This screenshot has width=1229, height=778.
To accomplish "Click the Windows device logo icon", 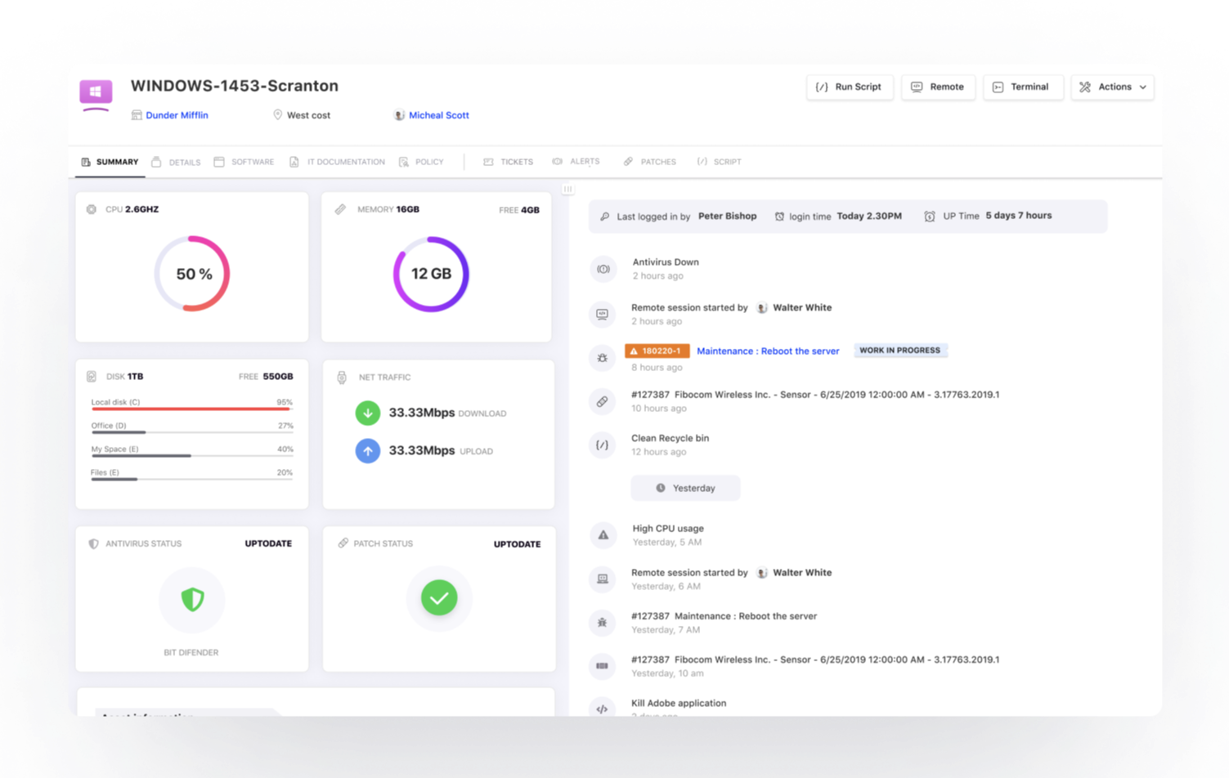I will [96, 92].
